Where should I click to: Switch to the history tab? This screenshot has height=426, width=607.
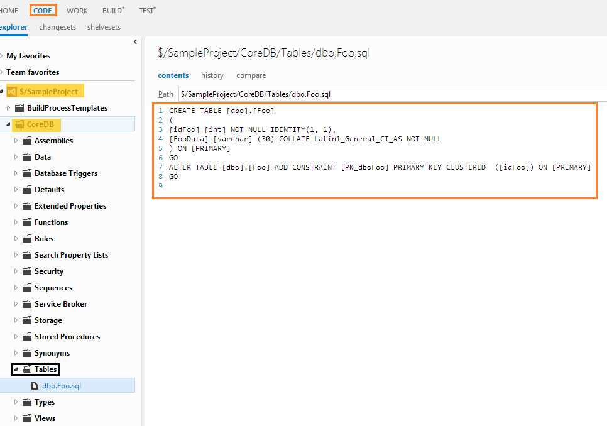pyautogui.click(x=212, y=75)
